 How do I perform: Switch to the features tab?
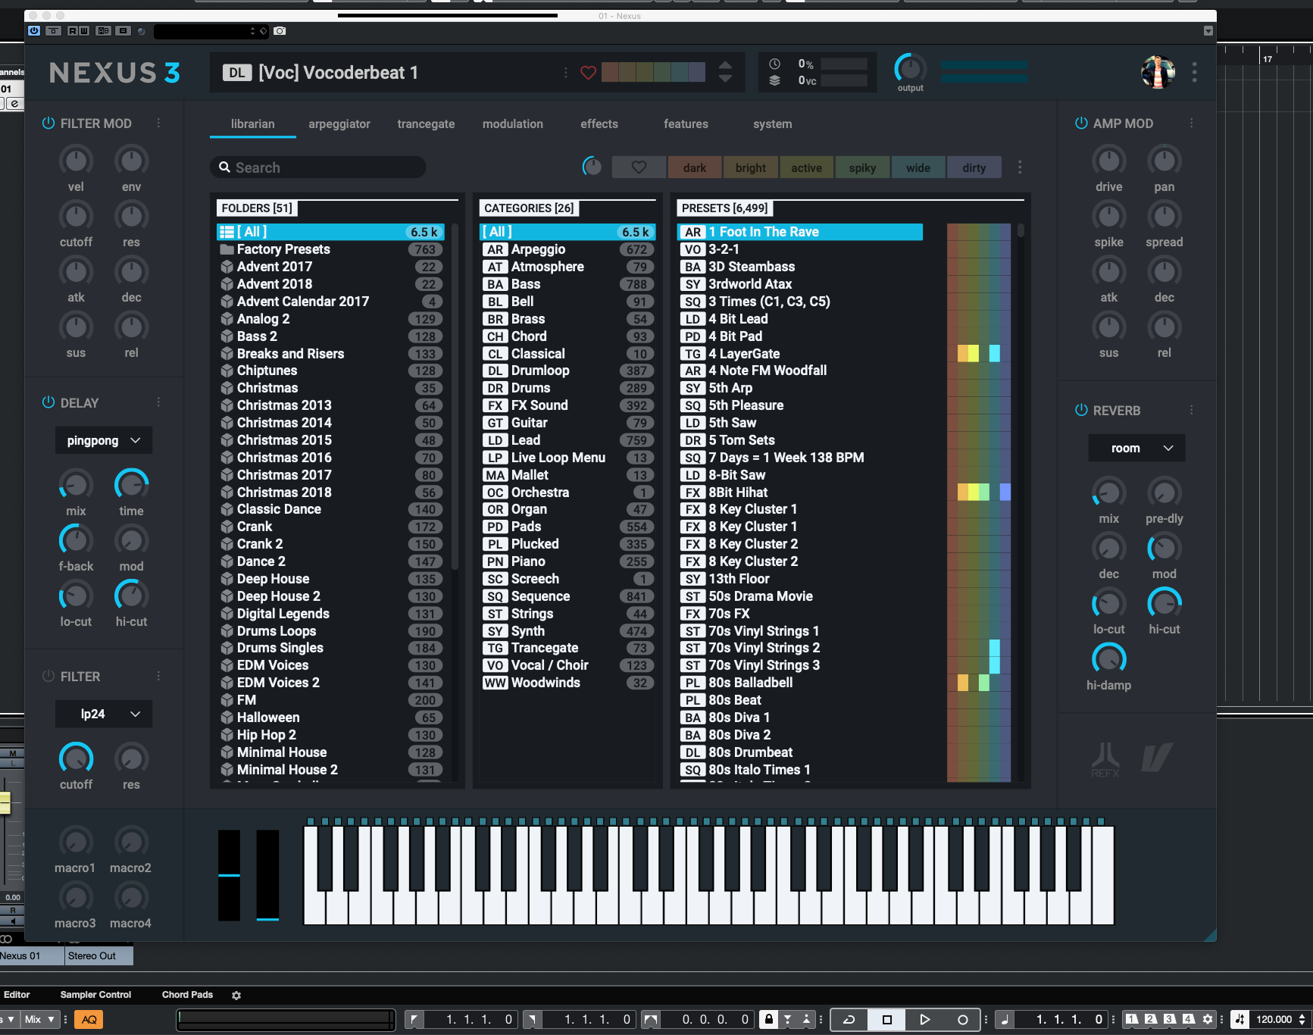tap(686, 124)
